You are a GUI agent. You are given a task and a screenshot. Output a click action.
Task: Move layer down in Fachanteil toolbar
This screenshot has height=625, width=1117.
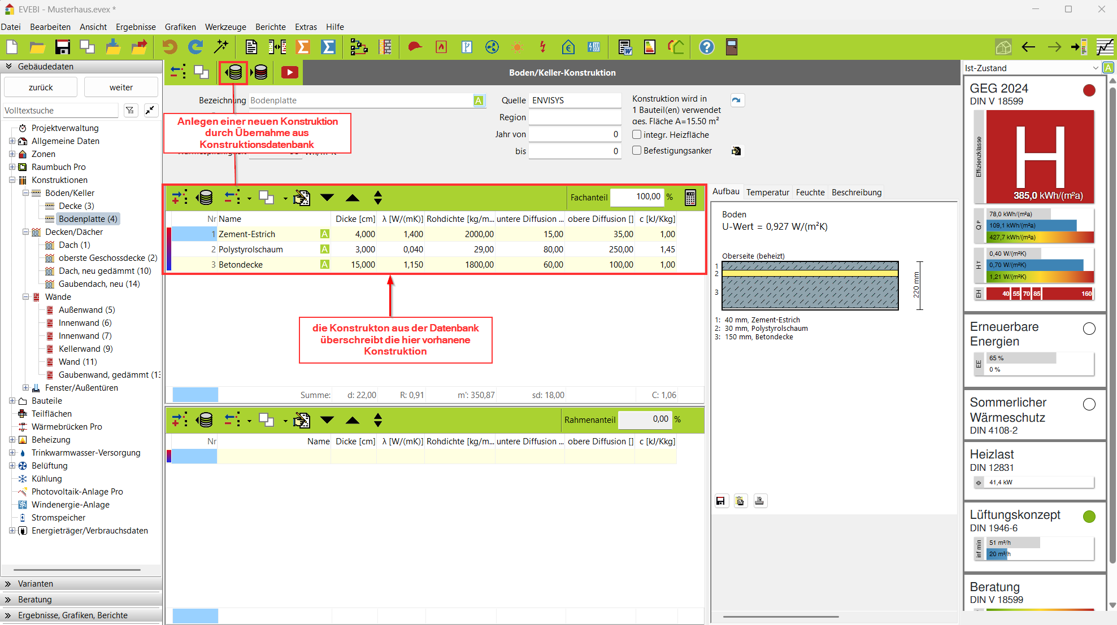tap(327, 198)
